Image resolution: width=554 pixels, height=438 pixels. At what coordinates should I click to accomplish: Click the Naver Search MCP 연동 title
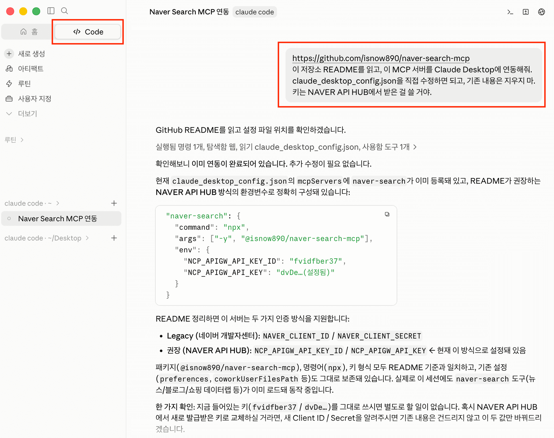189,12
